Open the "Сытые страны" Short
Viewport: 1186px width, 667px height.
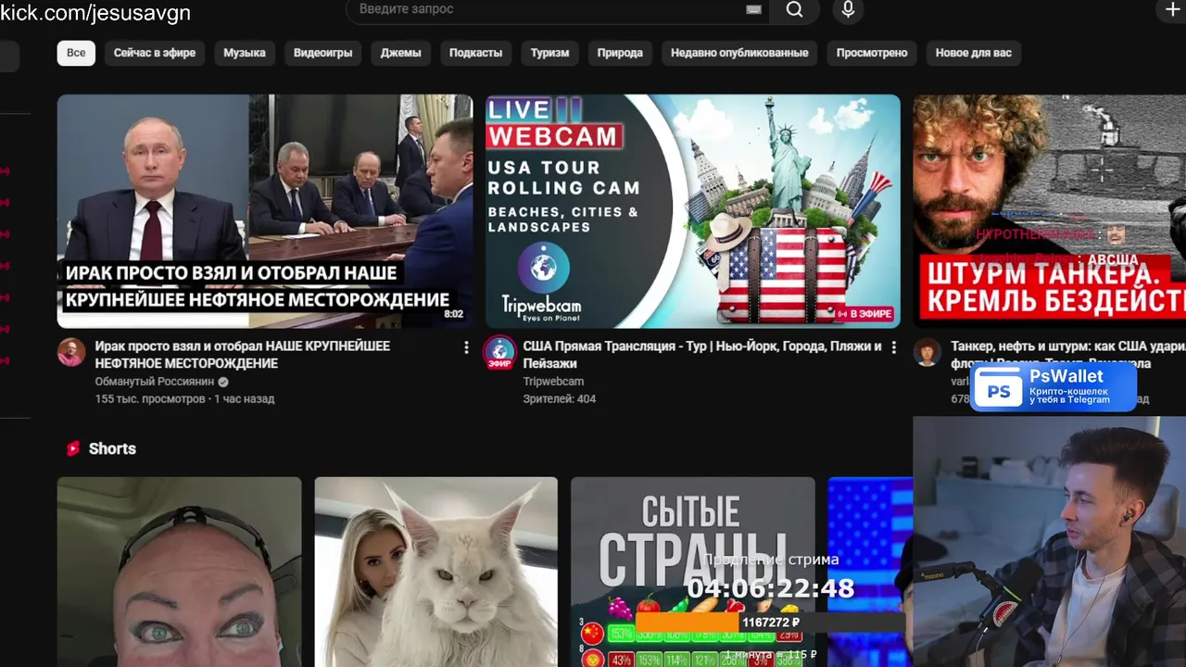pos(692,572)
